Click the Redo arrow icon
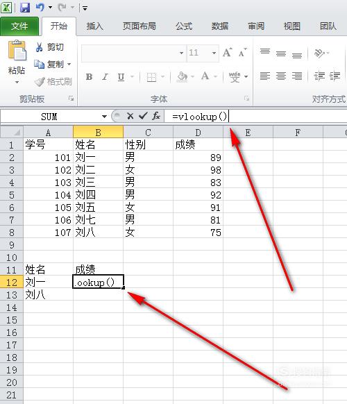347x404 pixels. [x=62, y=8]
